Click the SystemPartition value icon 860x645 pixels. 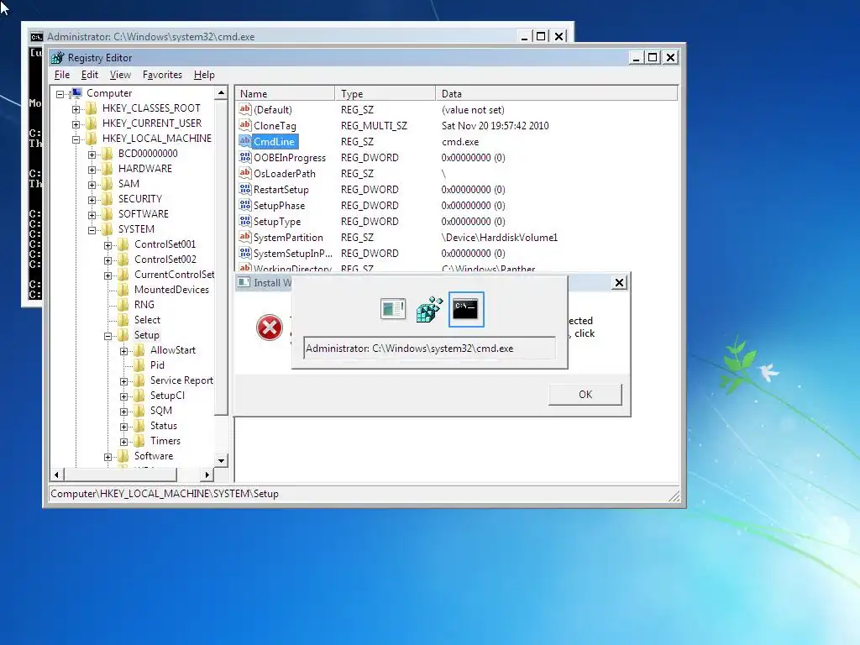(245, 237)
